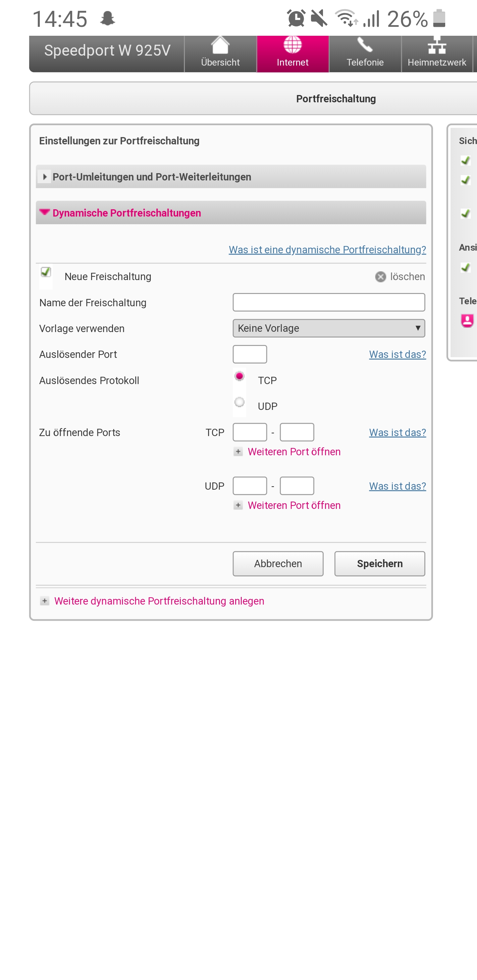Image resolution: width=477 pixels, height=980 pixels.
Task: Open the Heimnetzwerk network icon tab
Action: pos(437,54)
